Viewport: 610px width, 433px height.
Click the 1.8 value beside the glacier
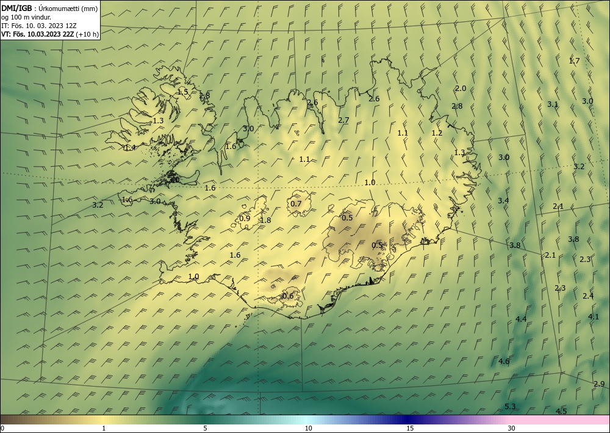tap(266, 220)
